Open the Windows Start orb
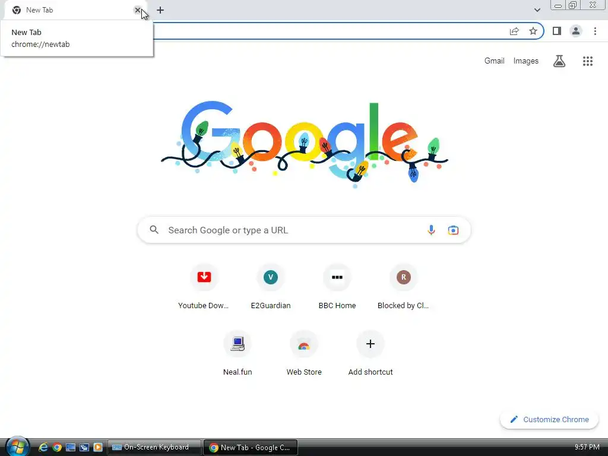The height and width of the screenshot is (456, 608). click(x=17, y=446)
